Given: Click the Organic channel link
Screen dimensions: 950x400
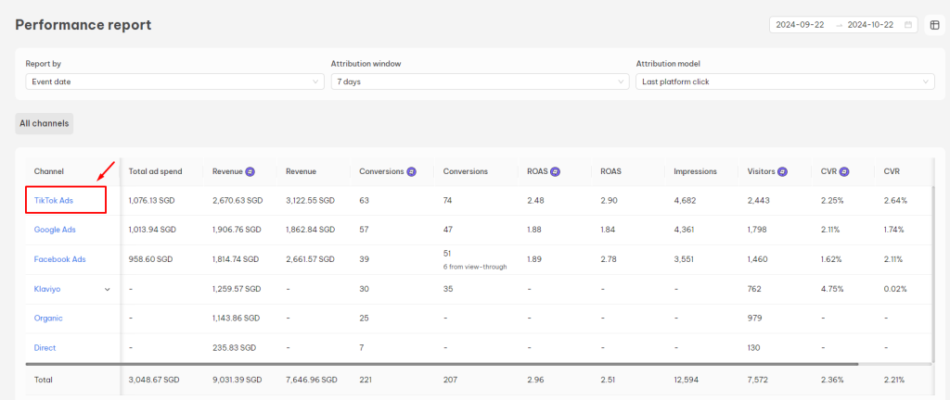Looking at the screenshot, I should click(x=48, y=319).
